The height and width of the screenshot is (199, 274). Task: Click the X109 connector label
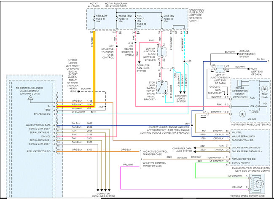click(x=203, y=116)
